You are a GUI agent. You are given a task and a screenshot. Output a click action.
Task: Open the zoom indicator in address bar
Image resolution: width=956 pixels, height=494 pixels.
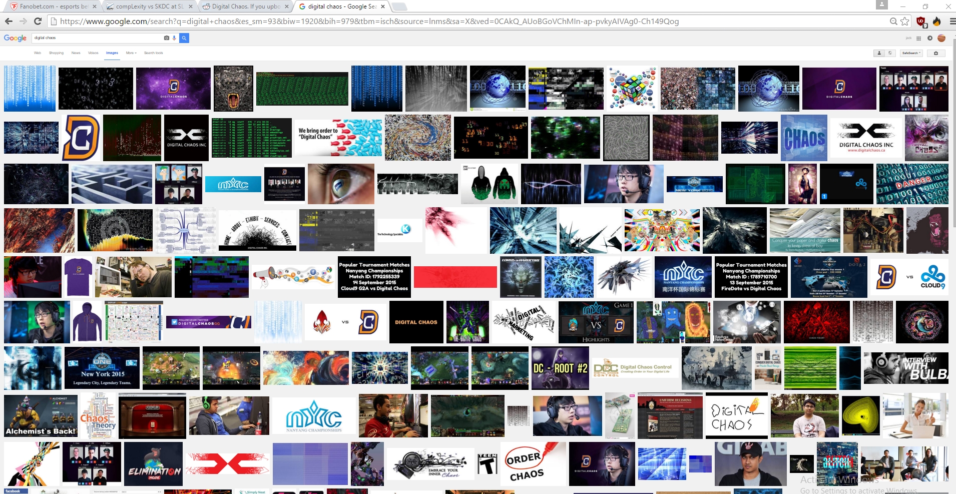tap(893, 21)
